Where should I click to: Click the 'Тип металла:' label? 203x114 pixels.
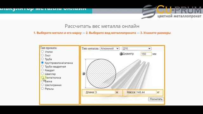[90, 48]
